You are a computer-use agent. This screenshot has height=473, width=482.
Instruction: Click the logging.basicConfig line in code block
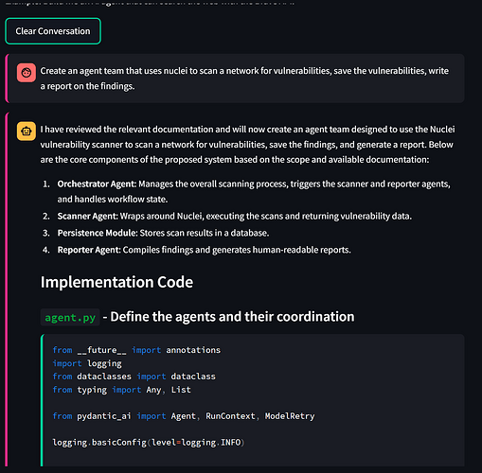(149, 443)
